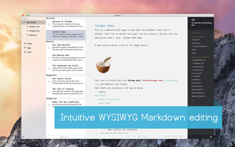Click the coconut demo picture for image editor
This screenshot has width=235, height=147.
104,65
